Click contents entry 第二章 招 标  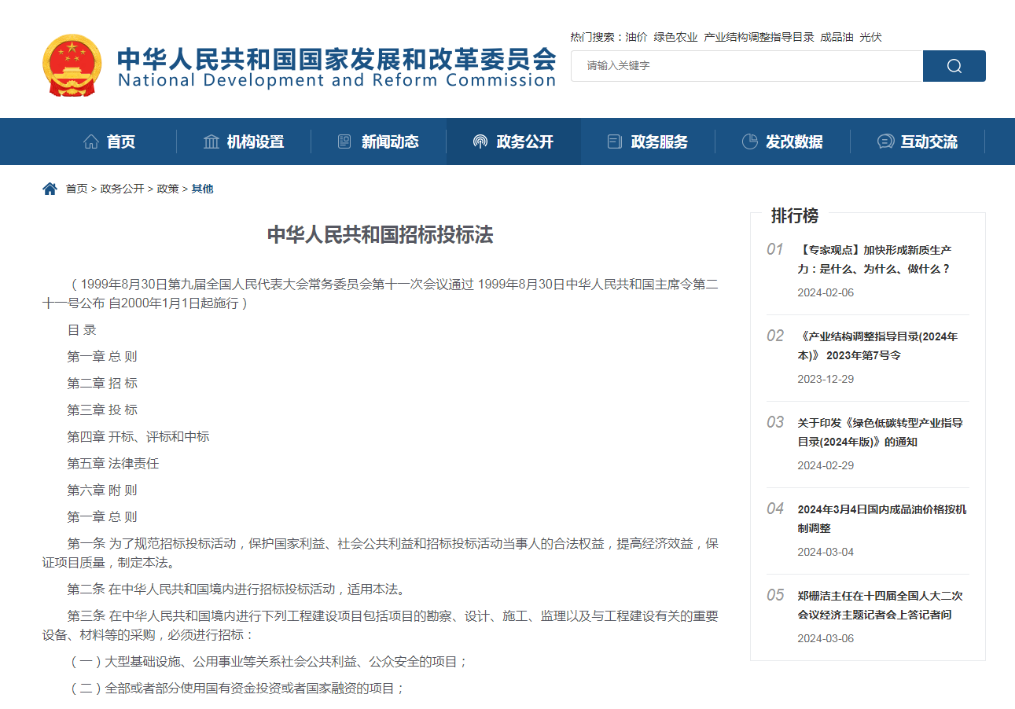pyautogui.click(x=102, y=384)
